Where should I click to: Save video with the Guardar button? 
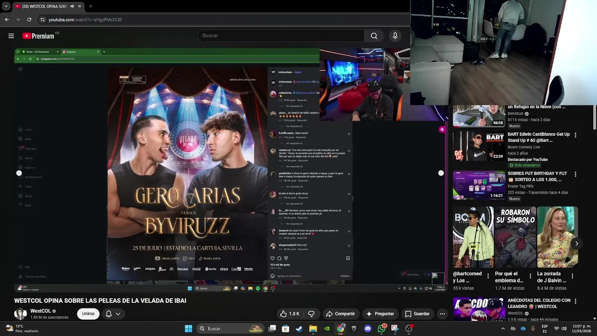pyautogui.click(x=417, y=314)
